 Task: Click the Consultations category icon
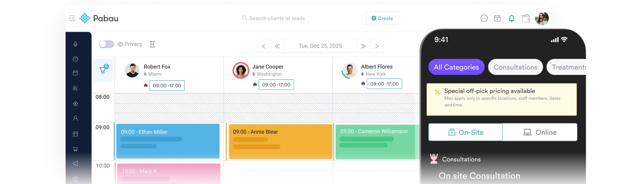[x=434, y=159]
